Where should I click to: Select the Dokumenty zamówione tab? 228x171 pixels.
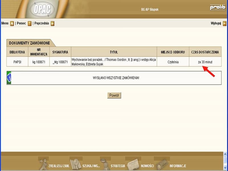[x=30, y=43]
